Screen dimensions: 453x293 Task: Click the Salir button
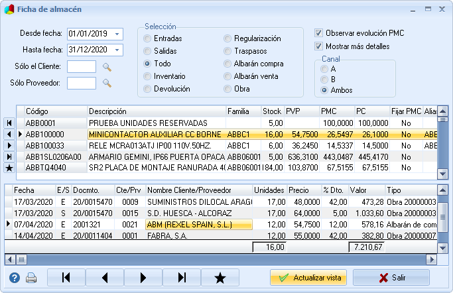point(391,278)
